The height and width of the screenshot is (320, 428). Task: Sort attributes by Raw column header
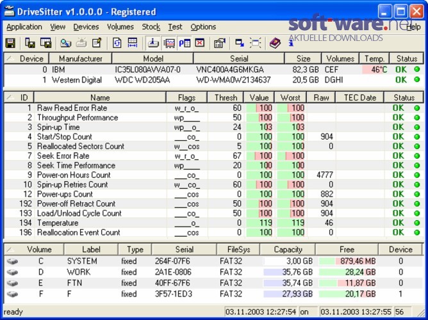click(321, 97)
